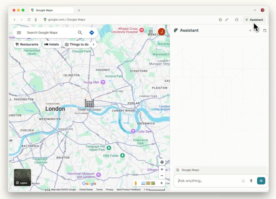276x199 pixels.
Task: Click the Tower of London landmark icon
Action: [x=89, y=103]
